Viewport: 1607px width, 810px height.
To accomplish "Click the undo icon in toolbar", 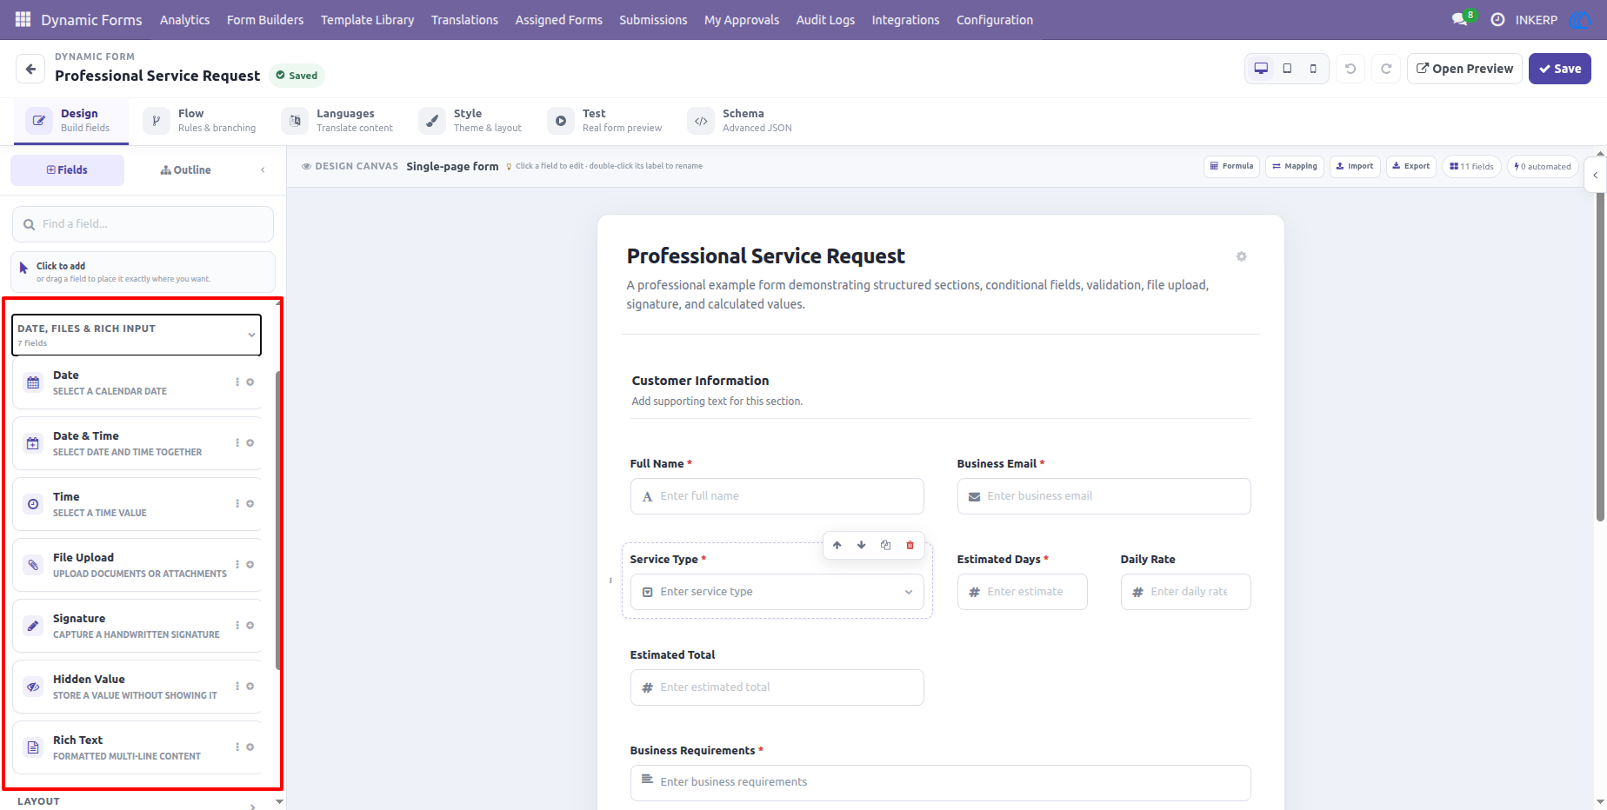I will tap(1350, 69).
